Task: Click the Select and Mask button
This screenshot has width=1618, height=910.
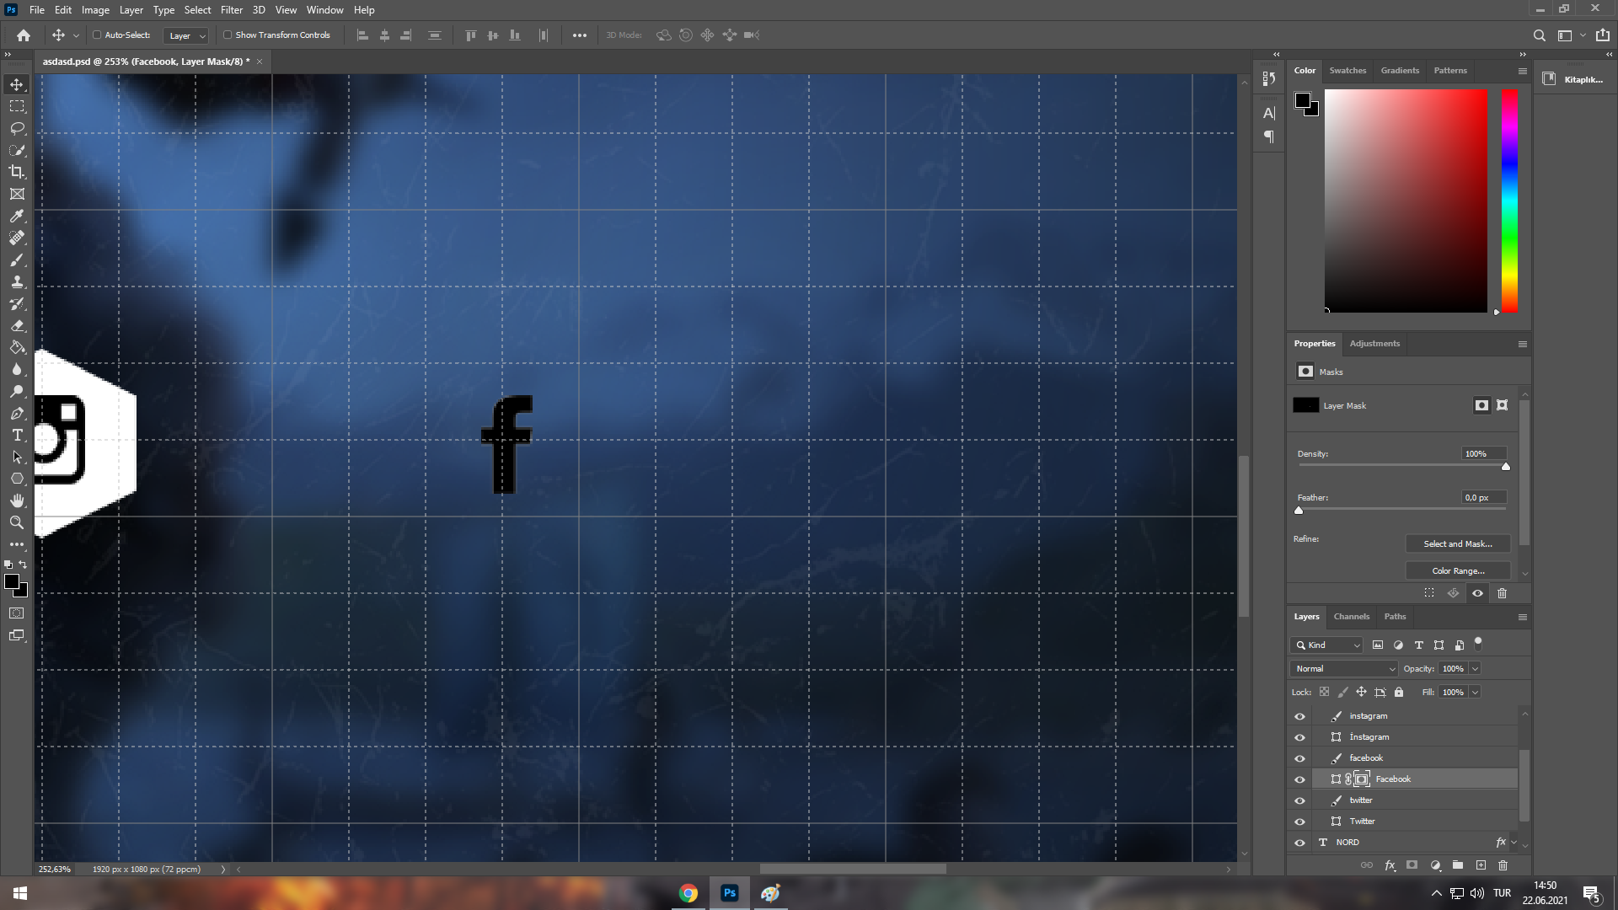Action: 1457,543
